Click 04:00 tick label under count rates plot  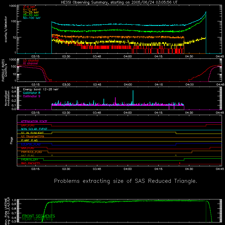128,57
